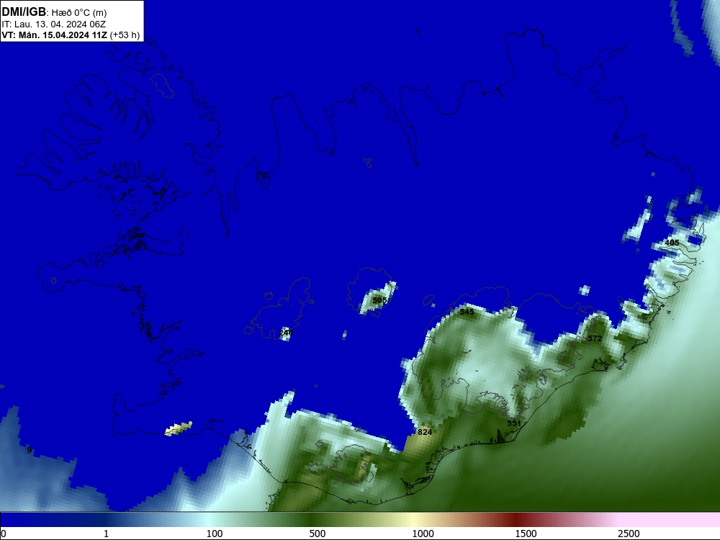
Task: Click the map value label '246'
Action: click(286, 333)
